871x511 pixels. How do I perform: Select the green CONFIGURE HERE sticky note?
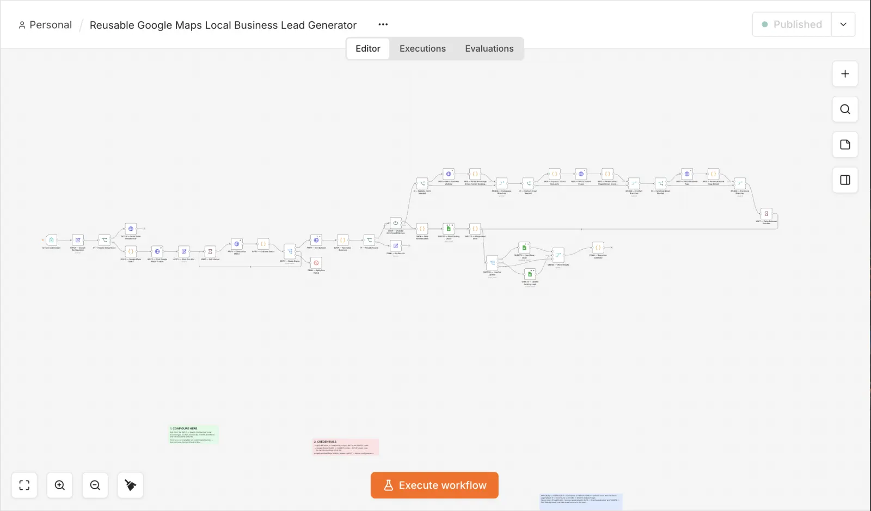(x=193, y=435)
